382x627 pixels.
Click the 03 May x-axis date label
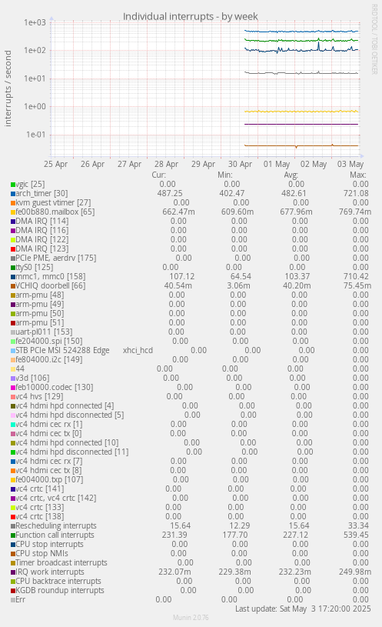click(350, 164)
